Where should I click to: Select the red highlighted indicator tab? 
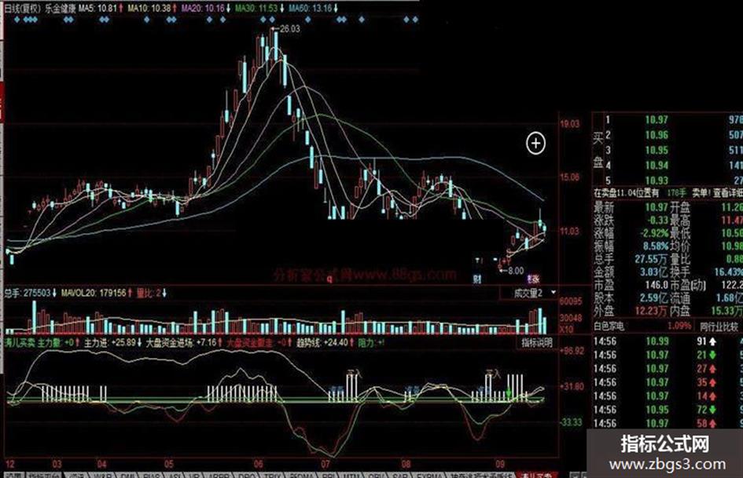point(536,475)
